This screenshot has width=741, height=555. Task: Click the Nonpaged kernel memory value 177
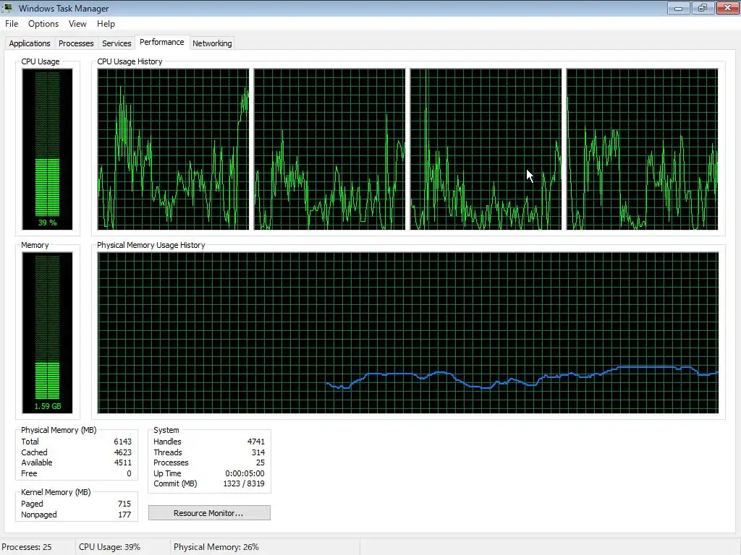tap(124, 515)
